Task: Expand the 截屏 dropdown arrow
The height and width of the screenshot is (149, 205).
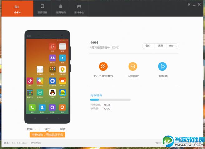Action: 35,129
